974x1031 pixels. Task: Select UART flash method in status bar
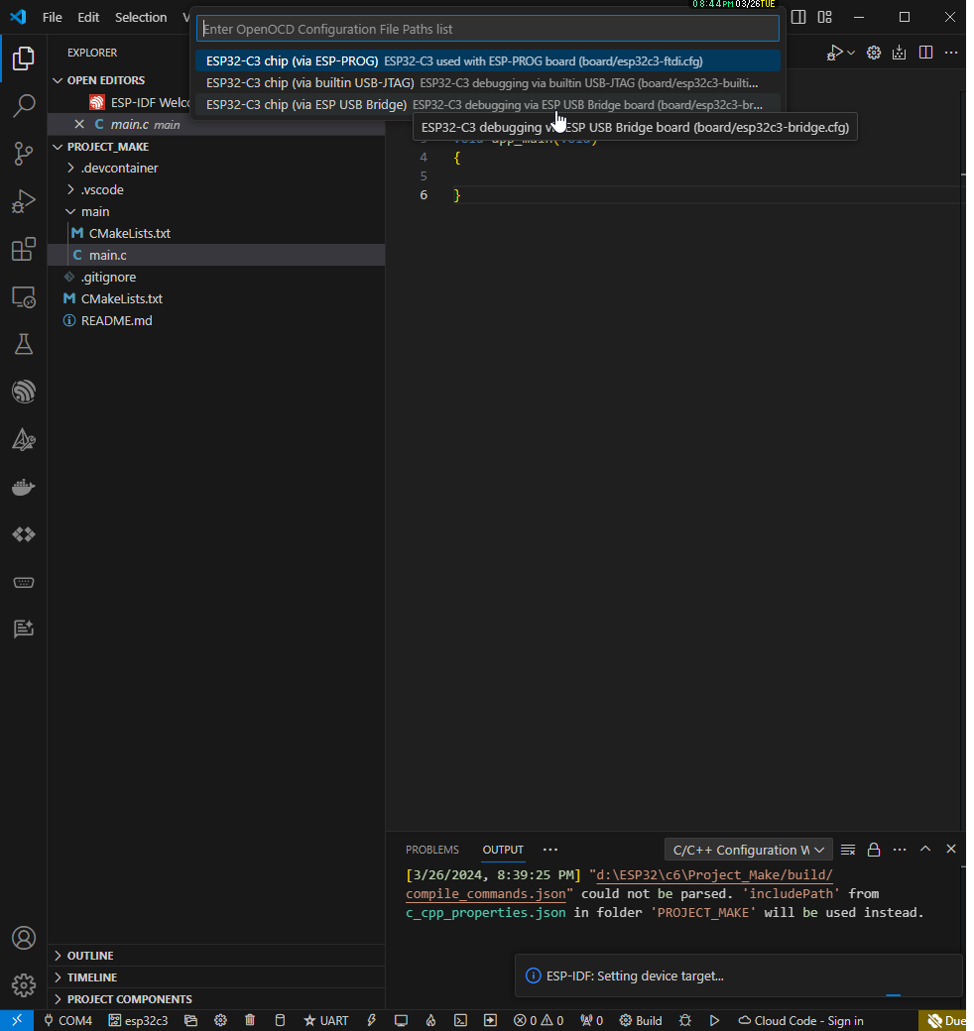[x=325, y=1020]
